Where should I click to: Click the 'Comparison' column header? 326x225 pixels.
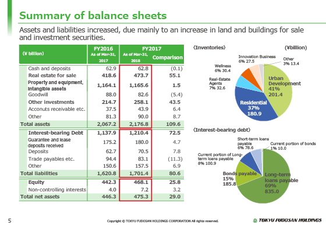(168, 57)
